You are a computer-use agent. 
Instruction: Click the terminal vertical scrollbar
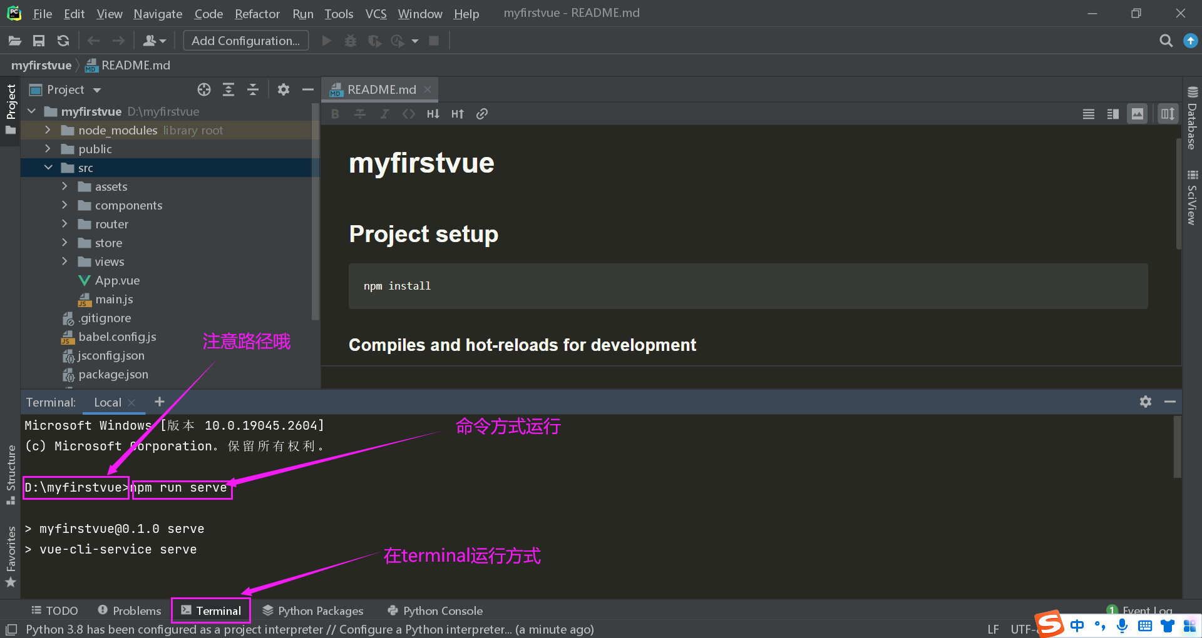point(1177,447)
